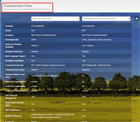Select the Strategic Relevance row label
This screenshot has width=140, height=122.
point(14,52)
